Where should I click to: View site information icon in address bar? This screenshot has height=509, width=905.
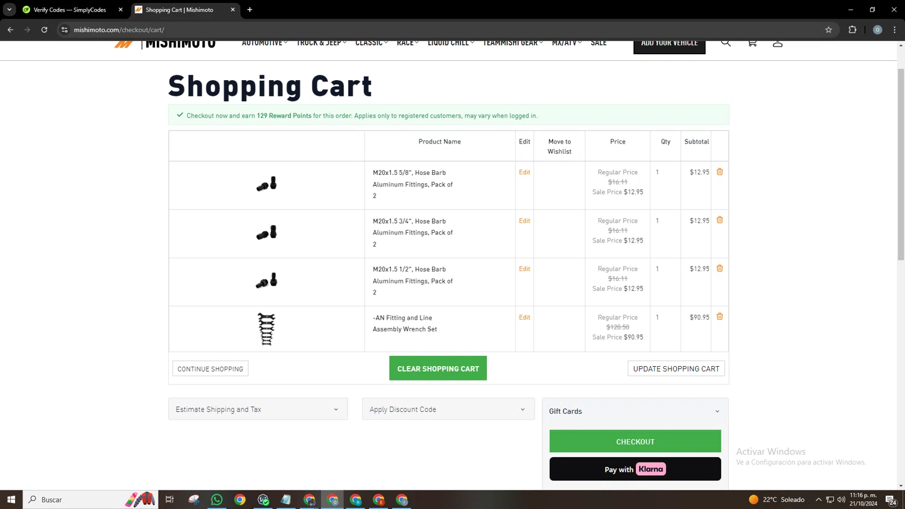click(65, 30)
